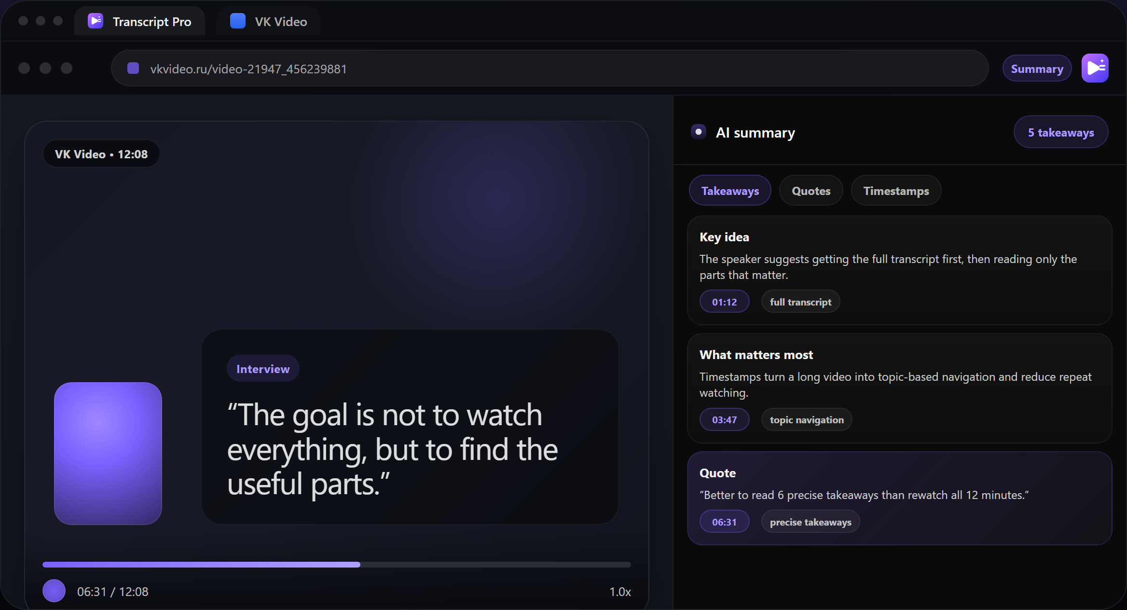Viewport: 1127px width, 610px height.
Task: Click the purple speaker avatar thumbnail
Action: (108, 453)
